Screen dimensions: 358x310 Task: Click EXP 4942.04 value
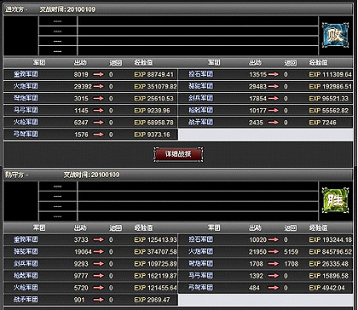point(327,288)
